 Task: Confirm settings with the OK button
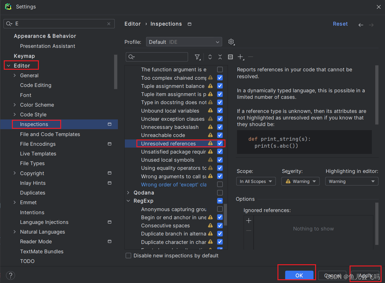pyautogui.click(x=299, y=275)
